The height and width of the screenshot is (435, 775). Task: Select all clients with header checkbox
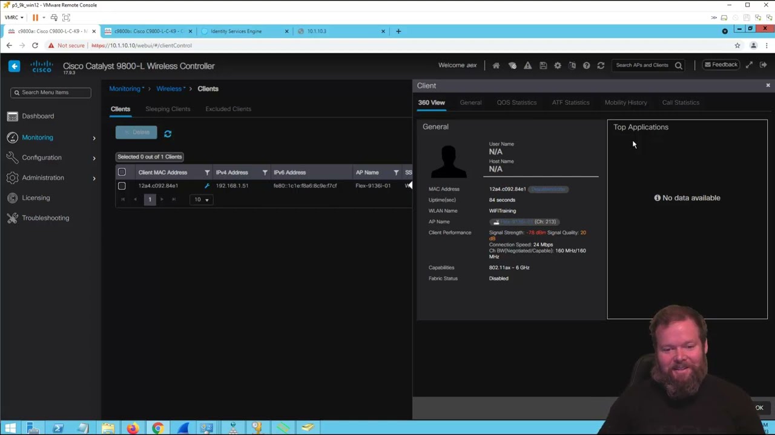pyautogui.click(x=122, y=172)
